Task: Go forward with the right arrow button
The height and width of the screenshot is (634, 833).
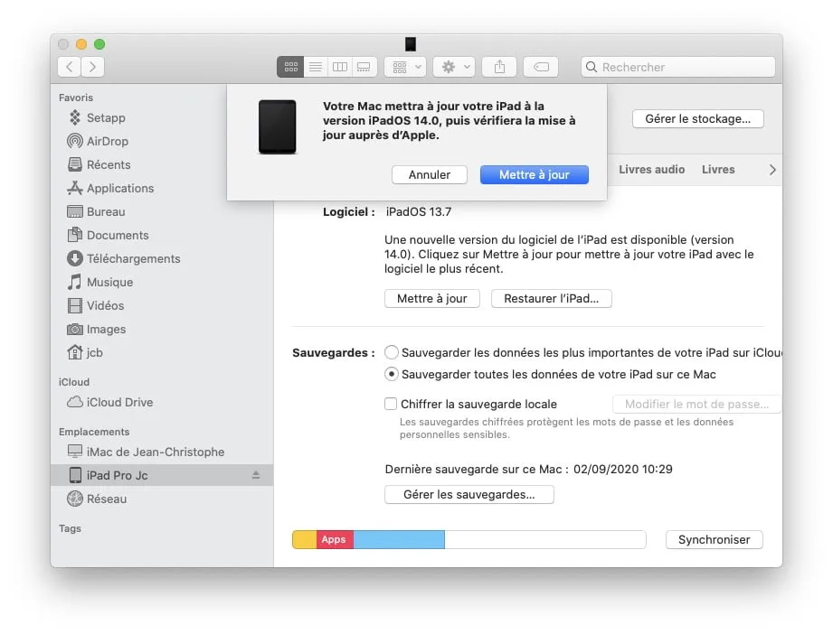Action: (x=92, y=67)
